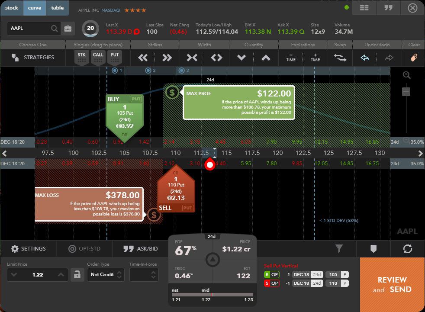Open the Net Credit order type dropdown
The width and height of the screenshot is (425, 312).
tap(106, 274)
